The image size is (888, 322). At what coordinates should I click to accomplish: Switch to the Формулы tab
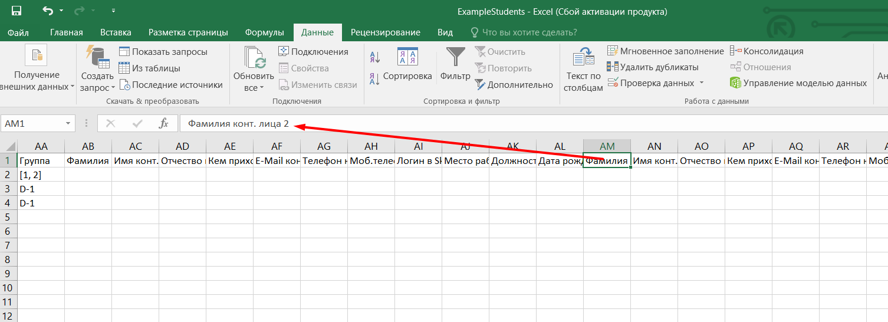click(x=265, y=32)
